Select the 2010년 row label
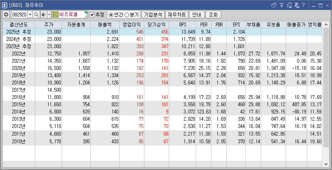 pyautogui.click(x=19, y=141)
